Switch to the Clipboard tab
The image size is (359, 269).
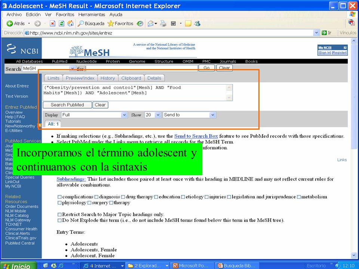(x=131, y=78)
